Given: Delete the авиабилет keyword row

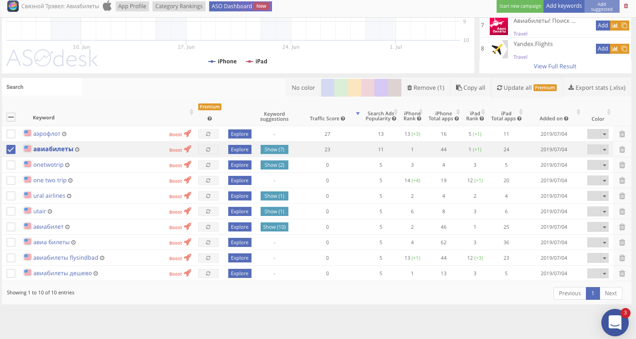Looking at the screenshot, I should (x=622, y=227).
